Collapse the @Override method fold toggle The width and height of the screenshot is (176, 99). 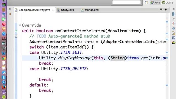[20, 25]
